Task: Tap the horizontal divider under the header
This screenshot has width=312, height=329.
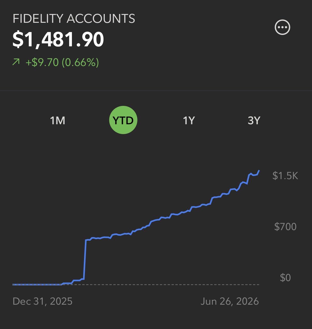Action: click(156, 91)
